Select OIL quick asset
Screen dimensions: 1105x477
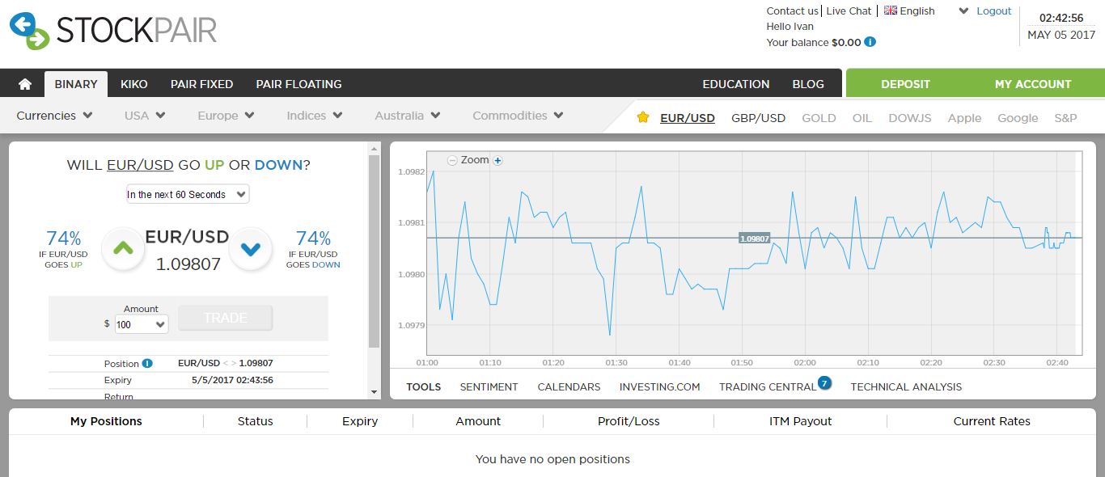[862, 118]
